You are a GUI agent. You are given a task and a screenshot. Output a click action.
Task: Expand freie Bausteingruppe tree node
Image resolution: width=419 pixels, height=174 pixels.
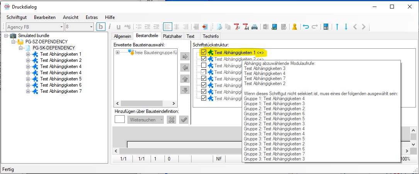117,52
